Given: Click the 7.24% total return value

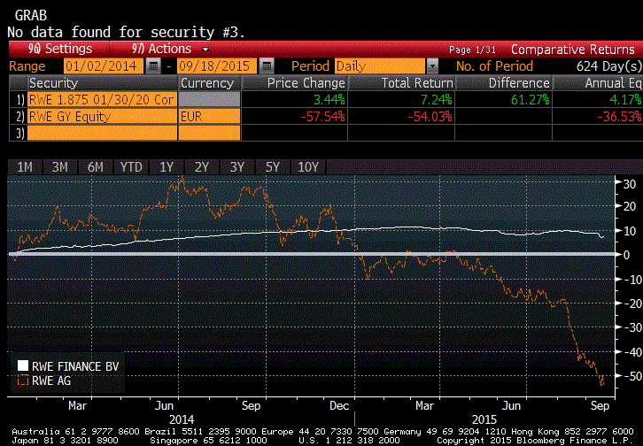Looking at the screenshot, I should coord(437,99).
